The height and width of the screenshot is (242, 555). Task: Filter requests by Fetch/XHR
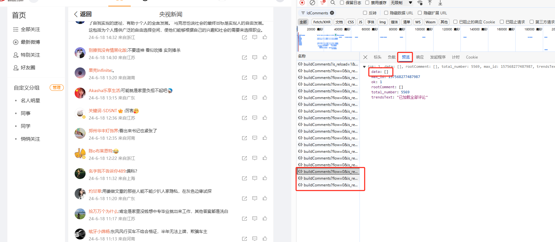point(322,22)
